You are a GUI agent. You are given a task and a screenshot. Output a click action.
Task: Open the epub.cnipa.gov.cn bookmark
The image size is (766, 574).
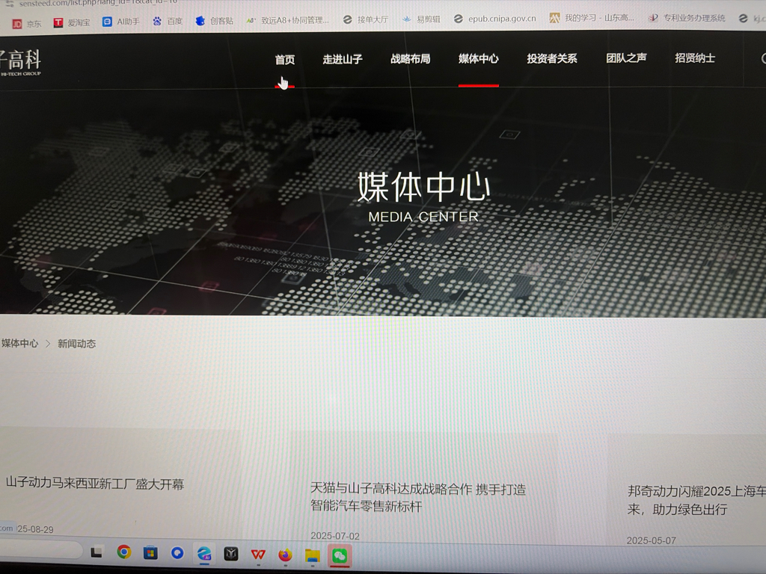click(x=495, y=19)
